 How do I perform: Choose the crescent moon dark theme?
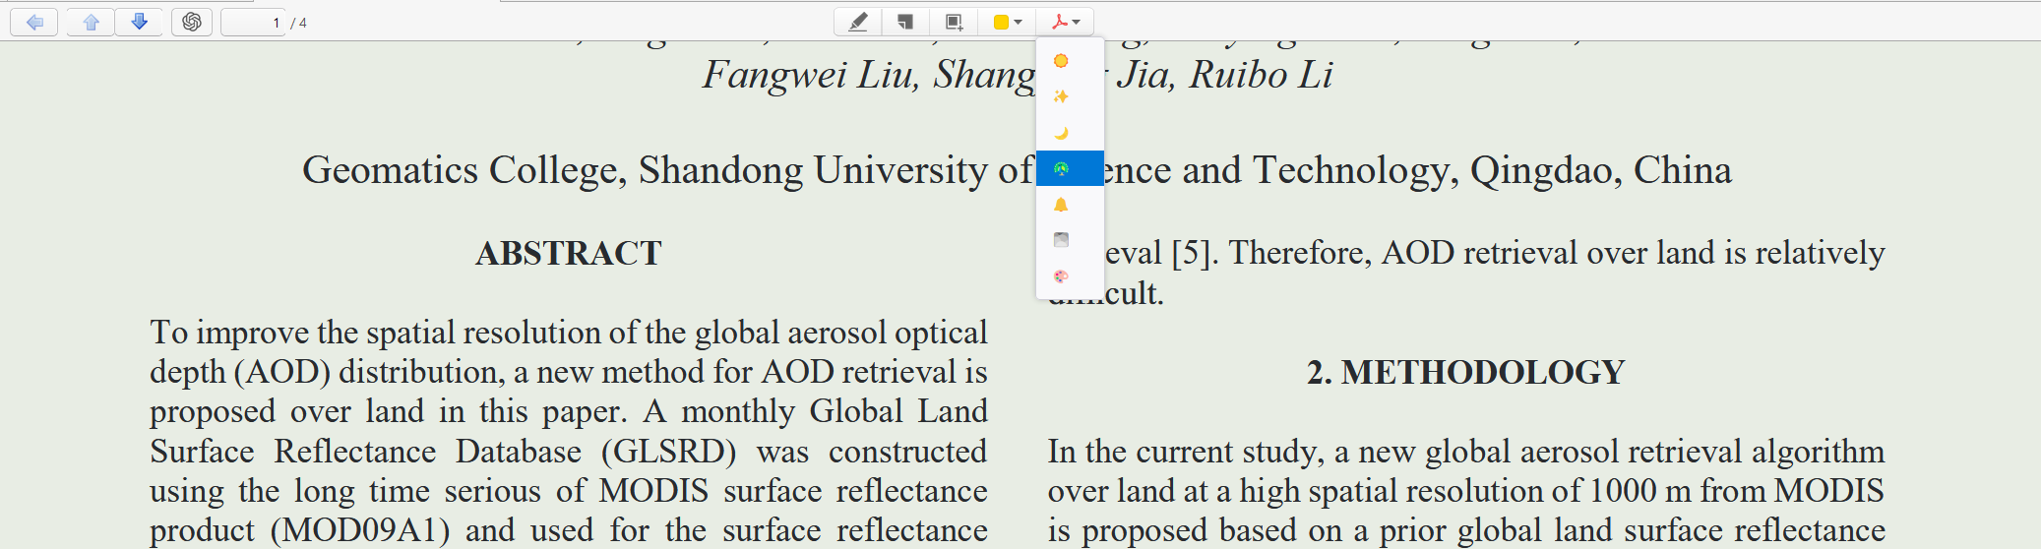[x=1070, y=133]
